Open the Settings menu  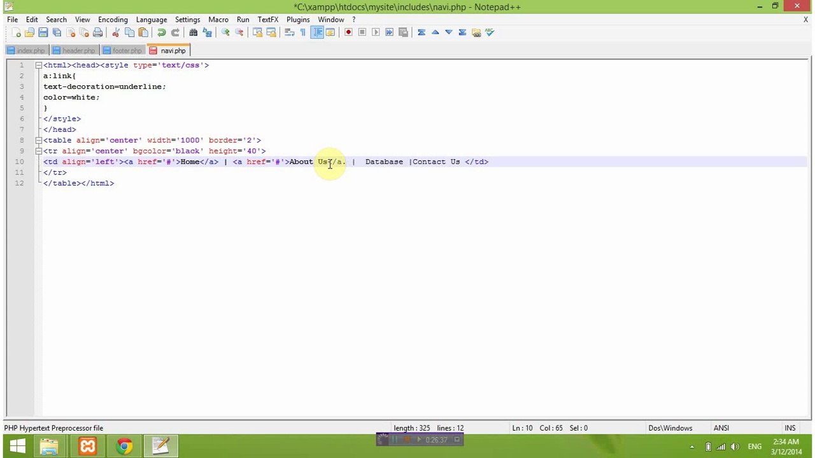(187, 20)
